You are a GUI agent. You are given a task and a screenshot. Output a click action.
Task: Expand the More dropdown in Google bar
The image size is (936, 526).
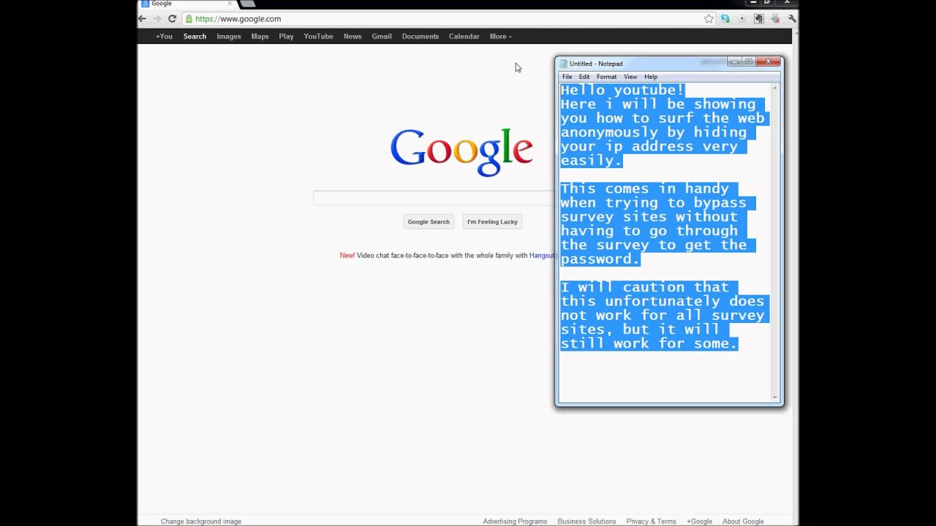tap(501, 37)
